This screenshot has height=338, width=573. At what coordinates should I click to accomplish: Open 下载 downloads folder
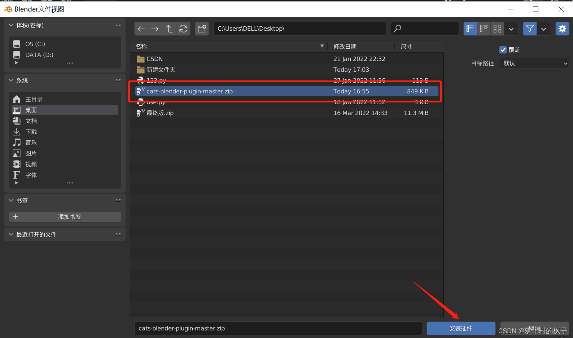[65, 132]
